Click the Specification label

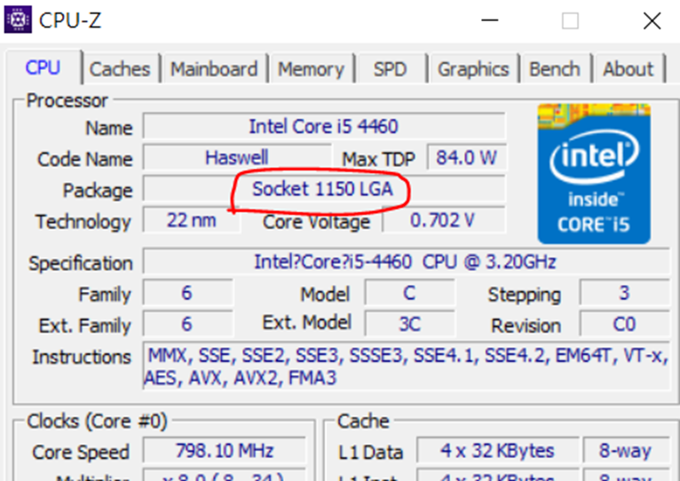(81, 264)
